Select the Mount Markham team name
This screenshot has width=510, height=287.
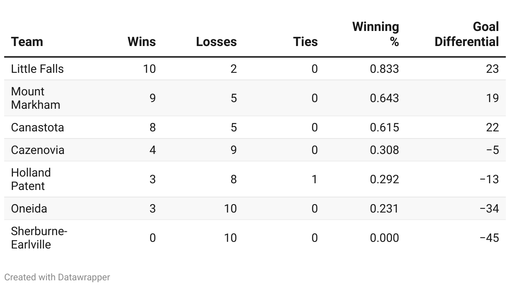tap(36, 98)
